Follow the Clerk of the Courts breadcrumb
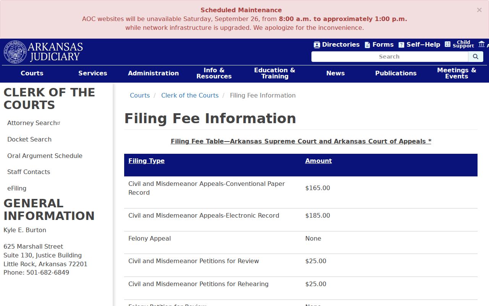The height and width of the screenshot is (306, 489). [190, 96]
